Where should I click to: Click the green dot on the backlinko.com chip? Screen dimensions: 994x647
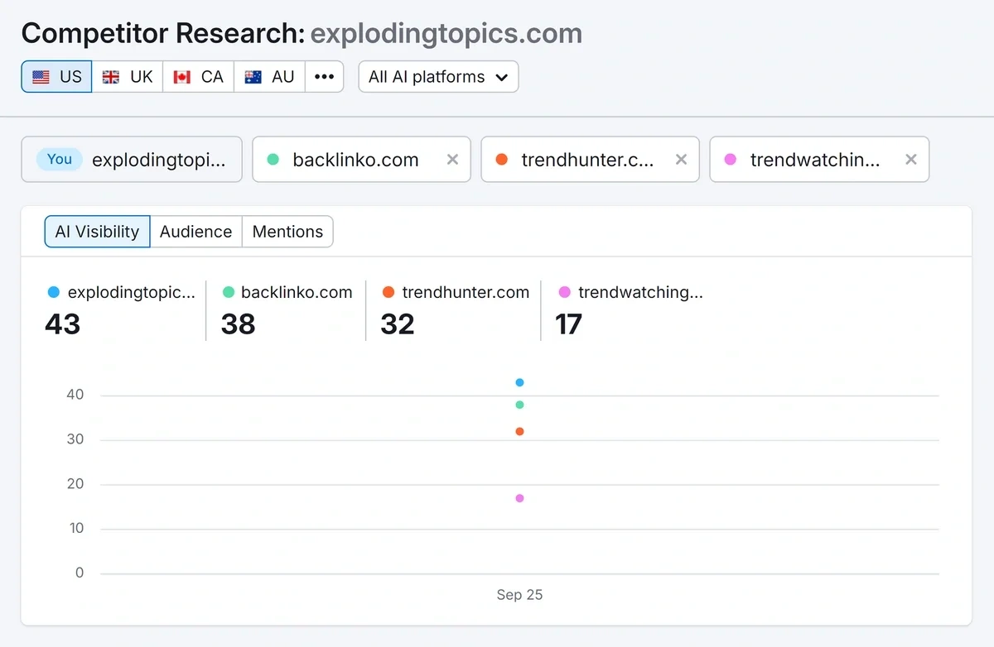click(x=273, y=160)
